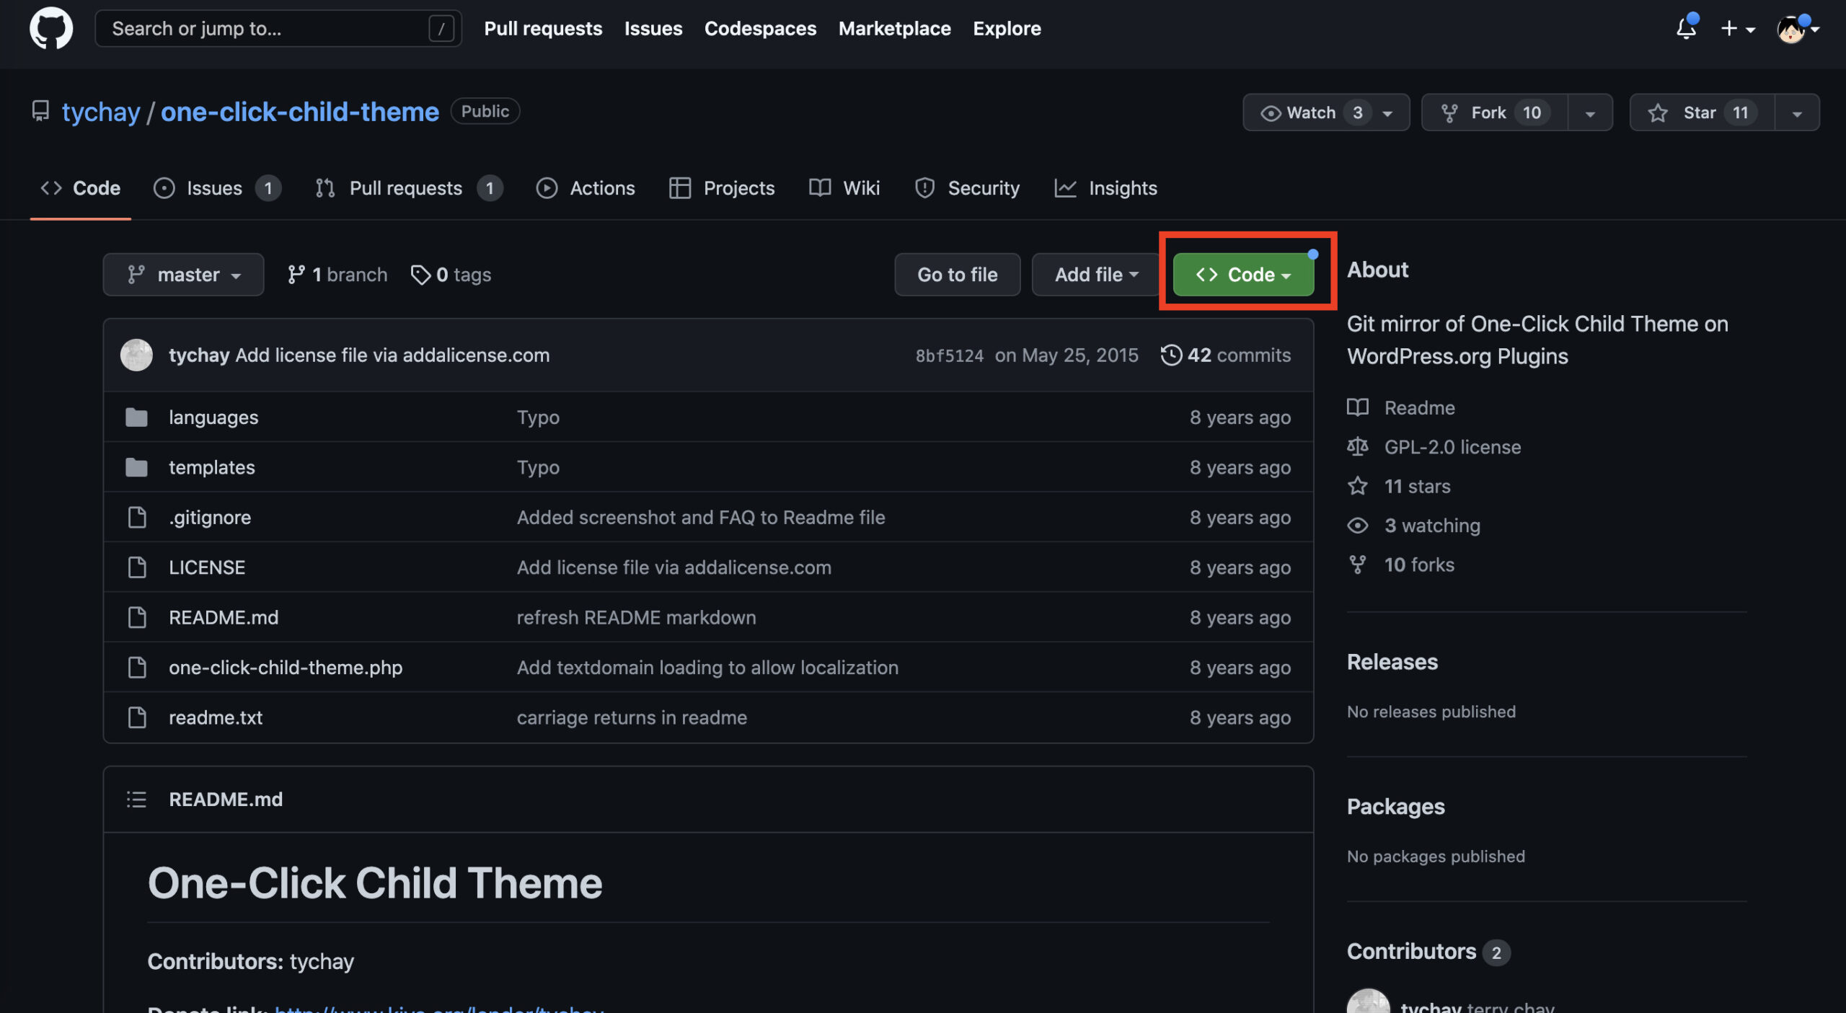View the 0 tags link

(451, 274)
